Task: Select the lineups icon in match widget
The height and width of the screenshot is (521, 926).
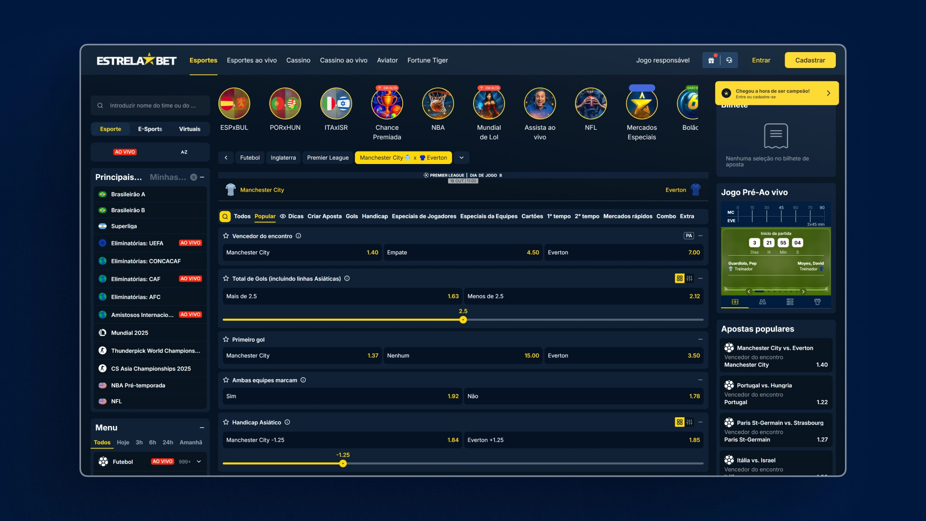Action: pos(763,302)
